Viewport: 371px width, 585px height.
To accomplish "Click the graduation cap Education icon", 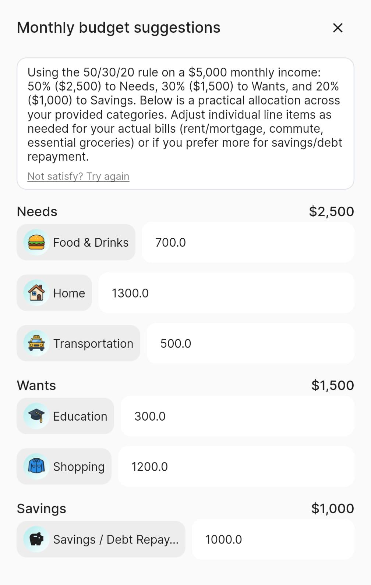I will tap(36, 416).
